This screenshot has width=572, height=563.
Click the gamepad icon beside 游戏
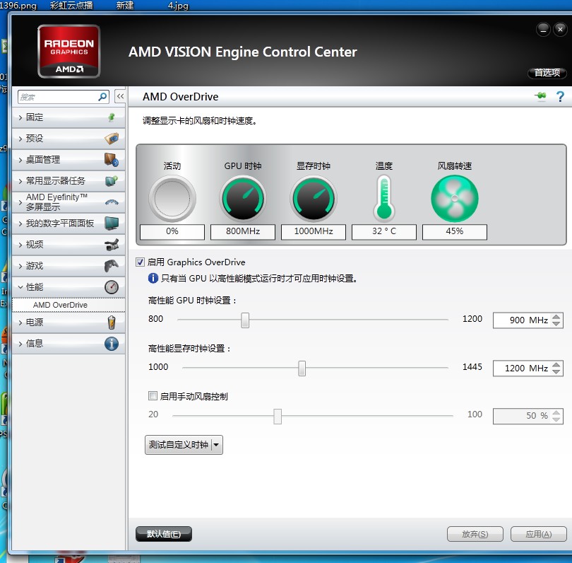point(112,266)
